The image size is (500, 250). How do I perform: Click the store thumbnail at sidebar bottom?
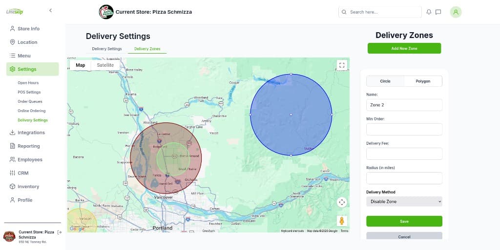pyautogui.click(x=9, y=236)
